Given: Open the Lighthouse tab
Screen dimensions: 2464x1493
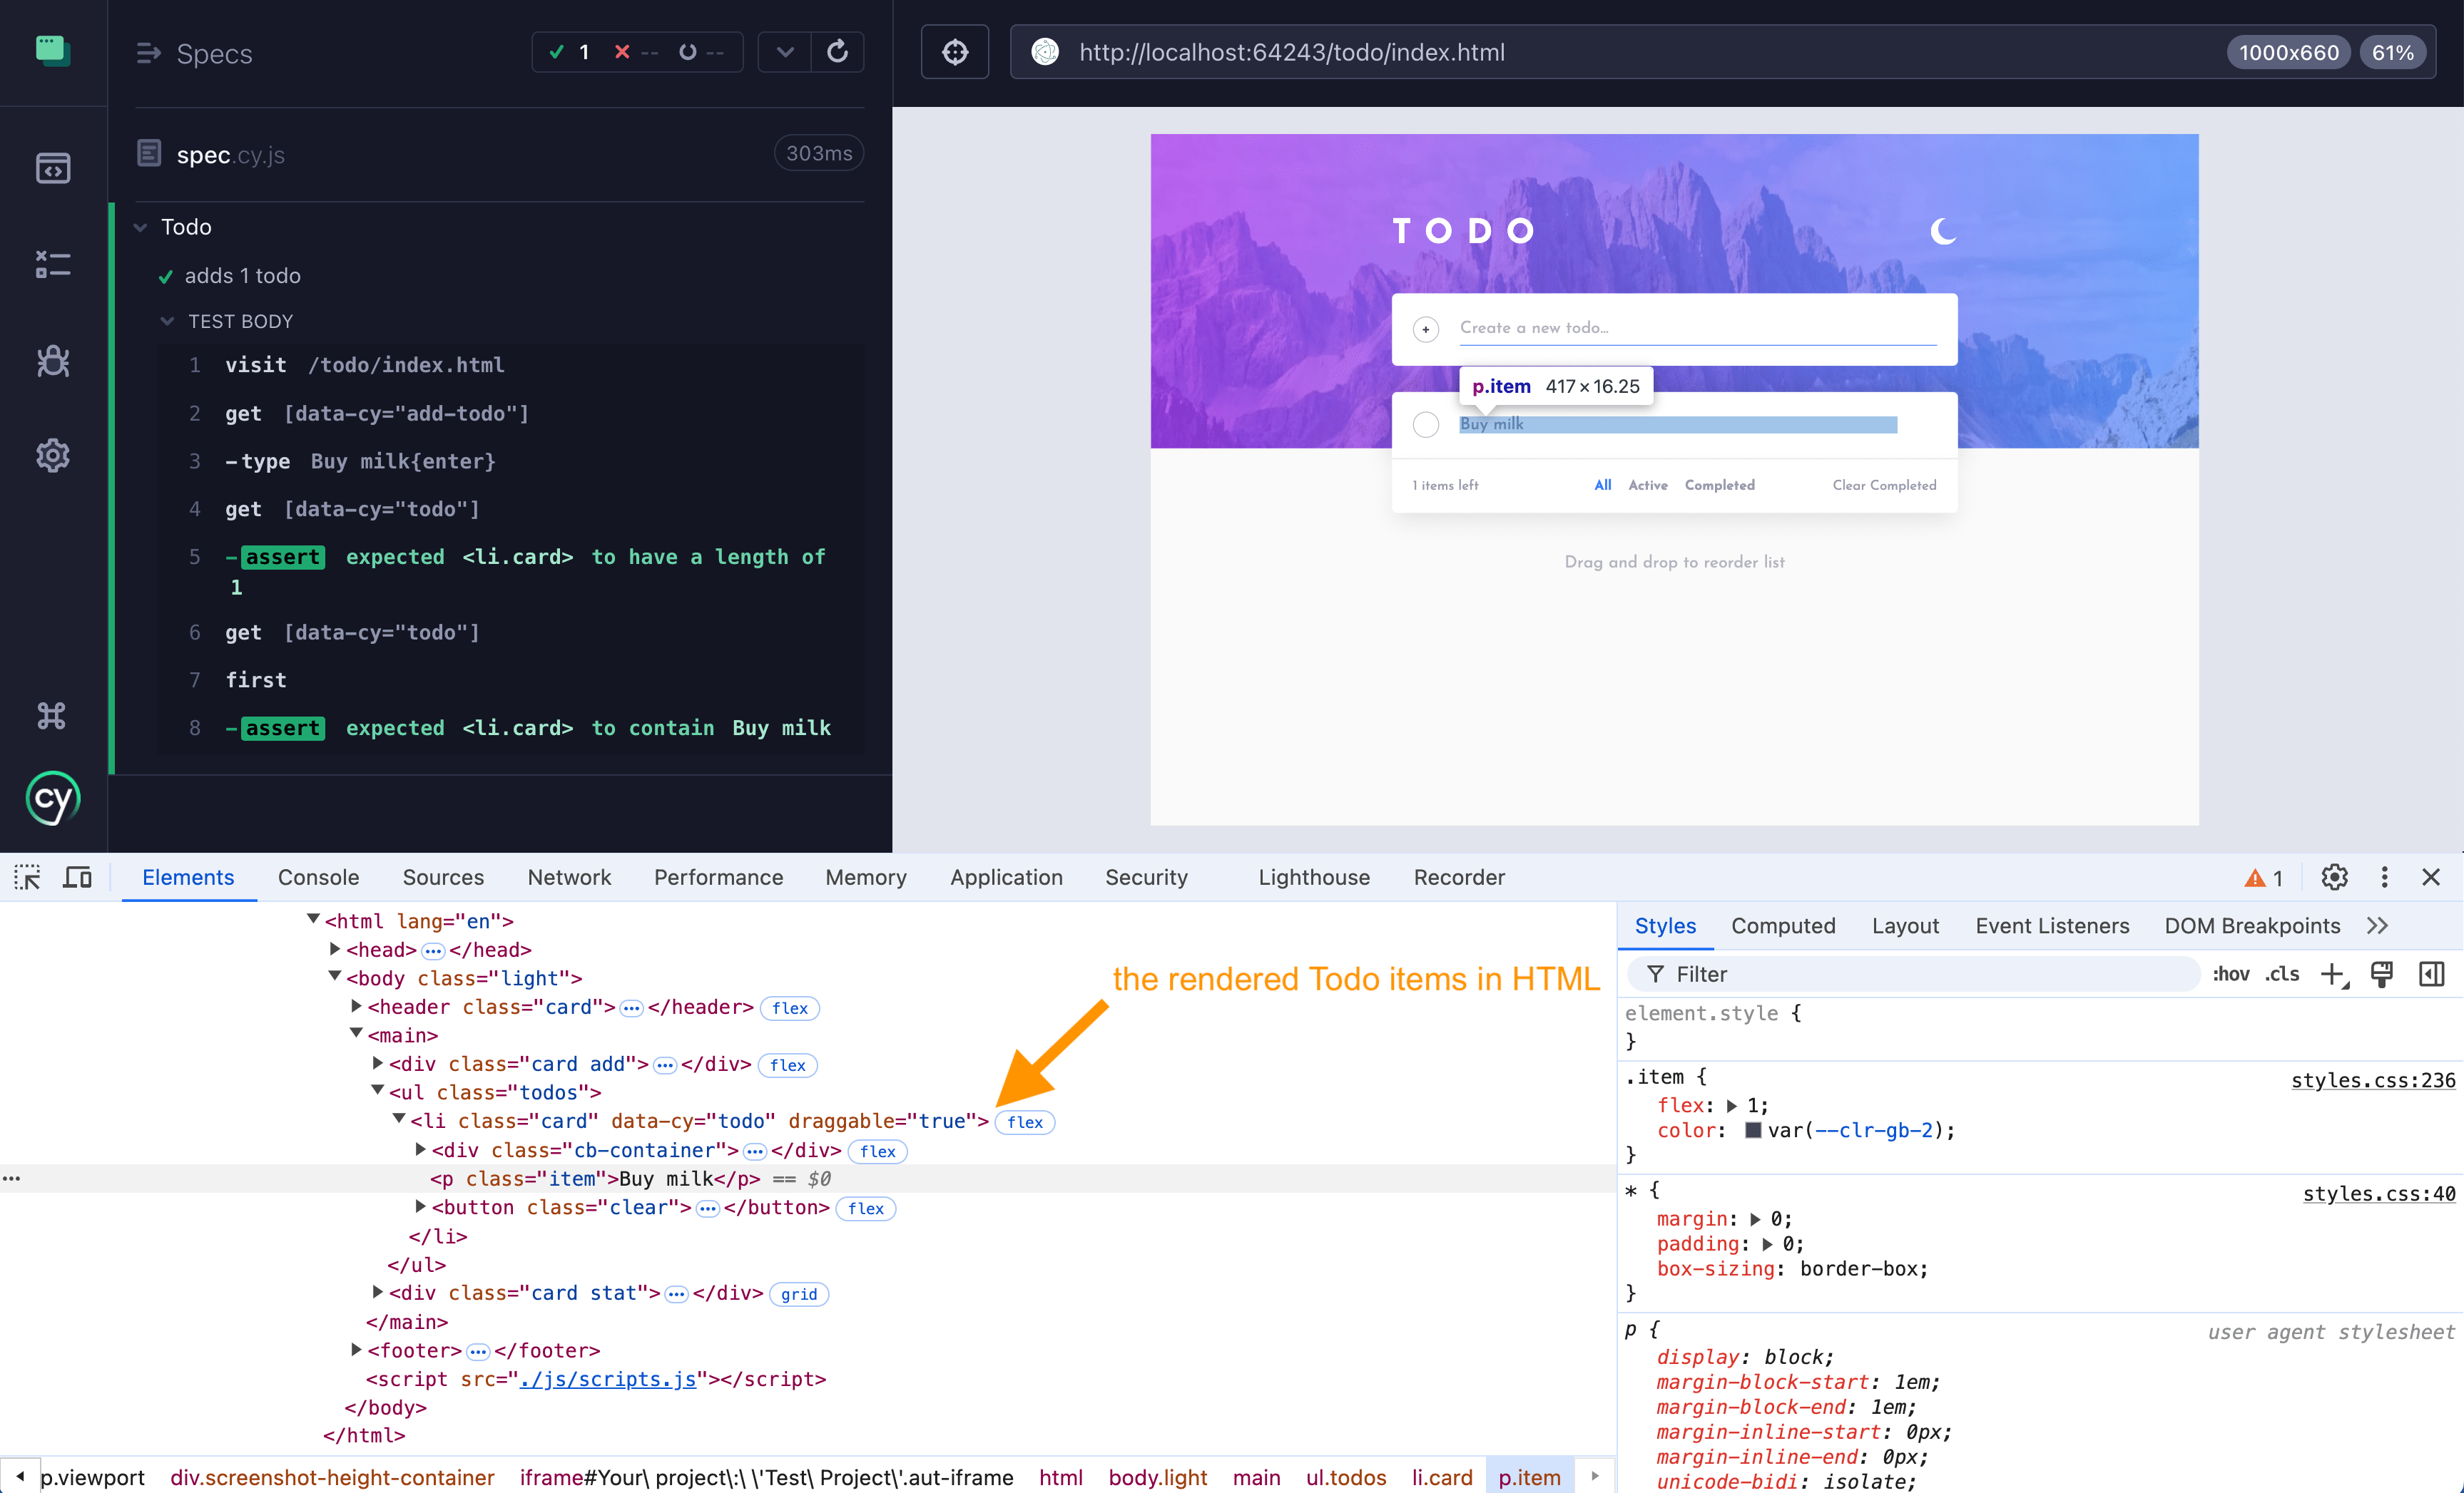Looking at the screenshot, I should pyautogui.click(x=1314, y=878).
